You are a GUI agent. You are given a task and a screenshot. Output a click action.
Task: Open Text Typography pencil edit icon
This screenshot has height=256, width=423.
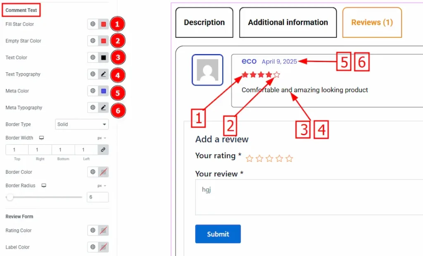click(103, 74)
